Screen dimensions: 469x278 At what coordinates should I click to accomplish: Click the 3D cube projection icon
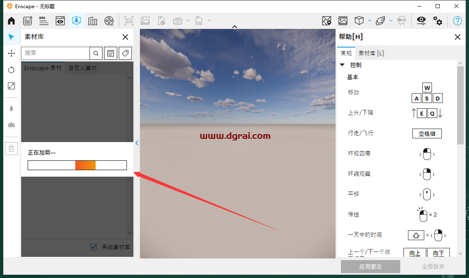[x=359, y=21]
